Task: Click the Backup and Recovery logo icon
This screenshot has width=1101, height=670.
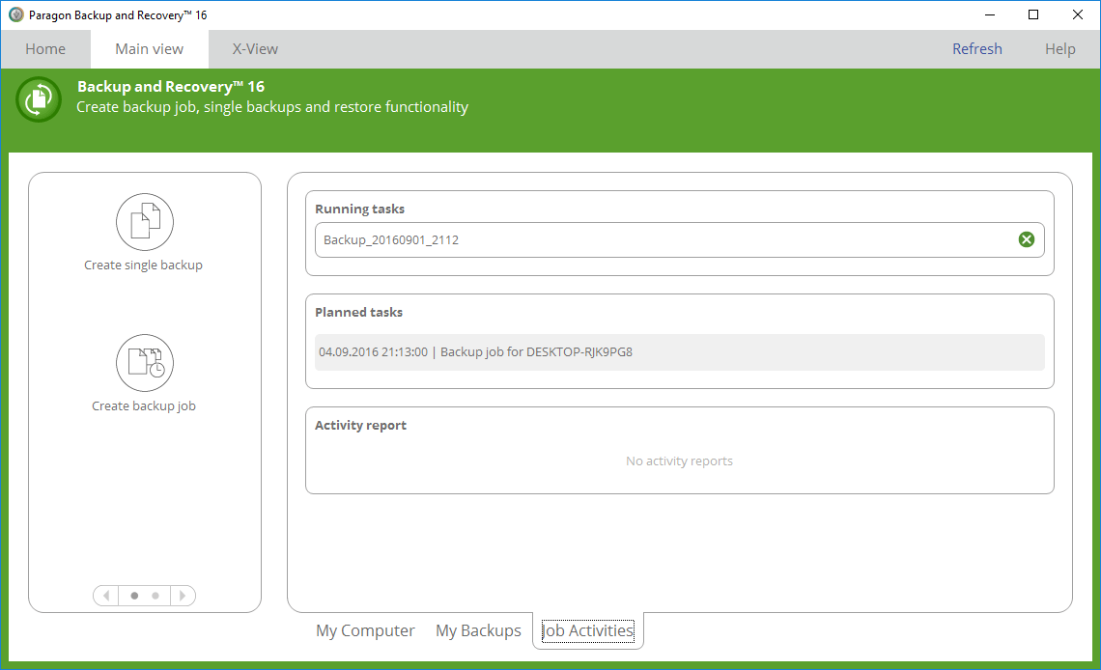Action: (39, 99)
